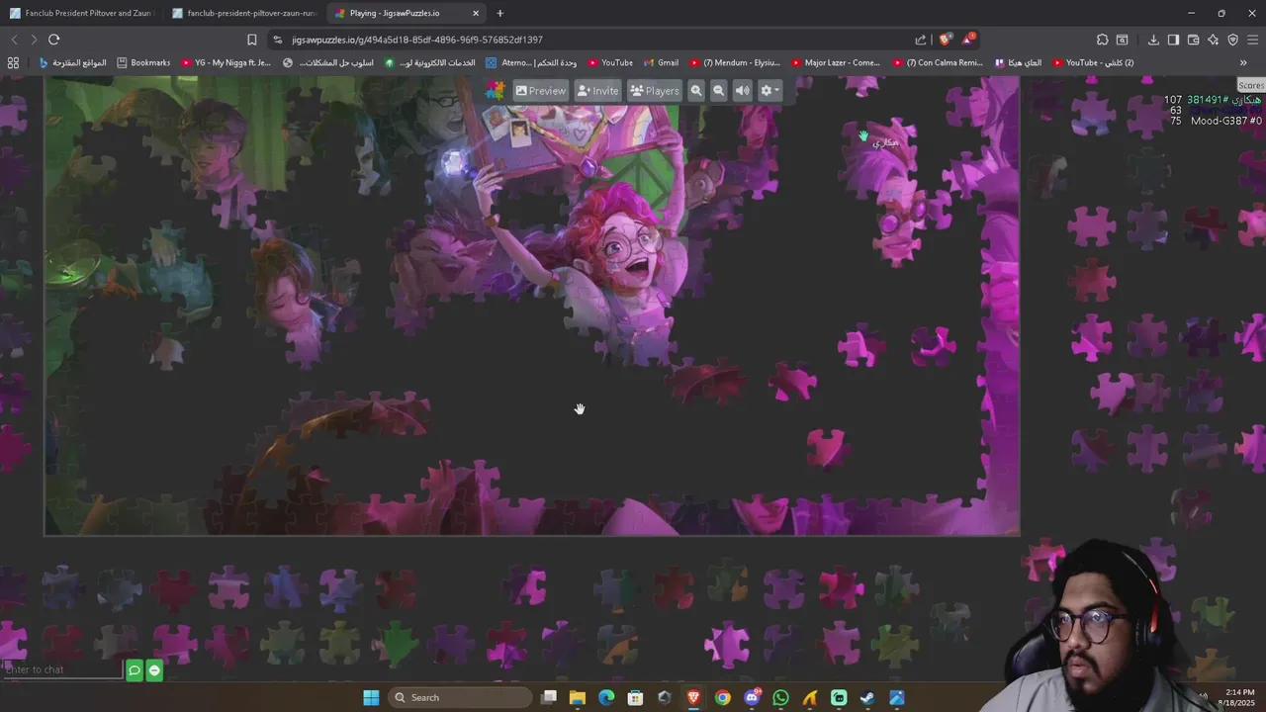This screenshot has height=712, width=1266.
Task: Show hidden bookmarks overflow chevron
Action: click(1243, 62)
